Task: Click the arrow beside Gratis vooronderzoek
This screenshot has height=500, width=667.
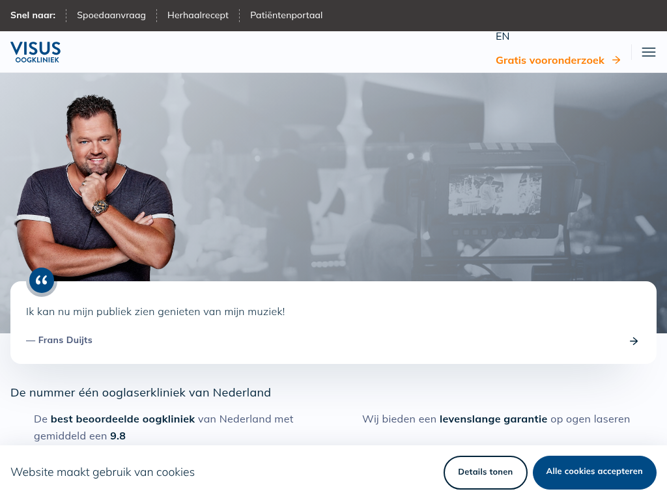Action: [616, 61]
